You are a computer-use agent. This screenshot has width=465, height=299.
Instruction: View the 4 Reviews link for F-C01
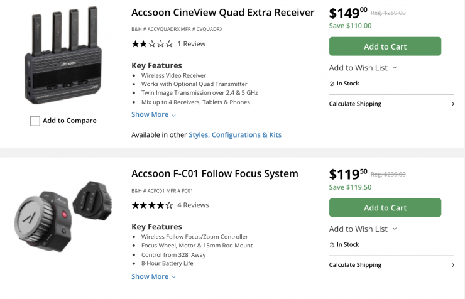193,205
